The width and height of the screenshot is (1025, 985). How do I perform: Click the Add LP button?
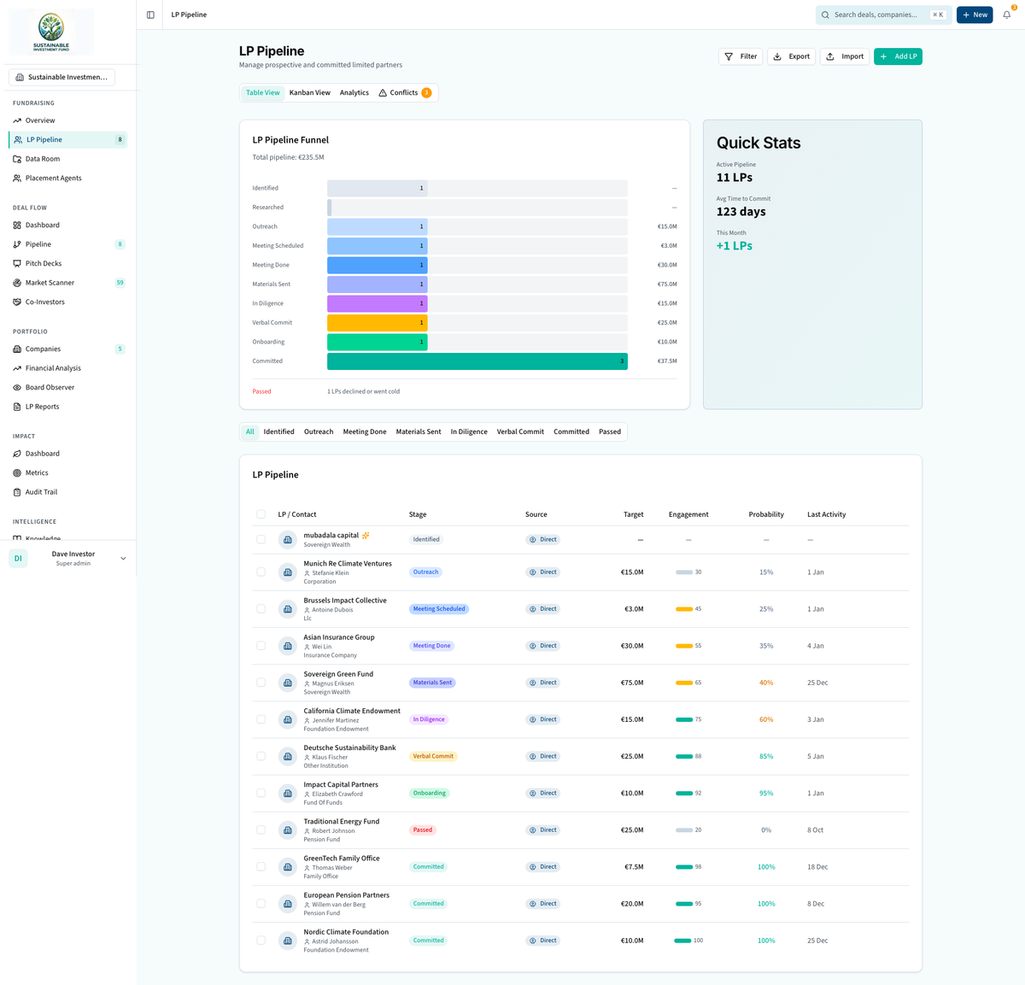[898, 56]
